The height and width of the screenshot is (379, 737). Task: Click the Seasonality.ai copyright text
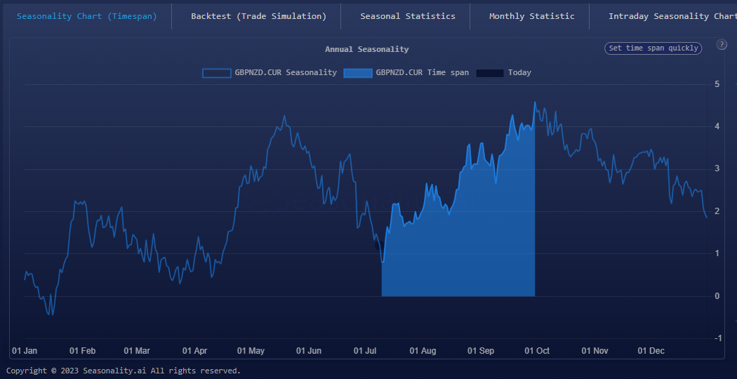[124, 371]
